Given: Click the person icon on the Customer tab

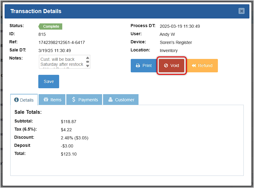Looking at the screenshot, I should coord(111,99).
